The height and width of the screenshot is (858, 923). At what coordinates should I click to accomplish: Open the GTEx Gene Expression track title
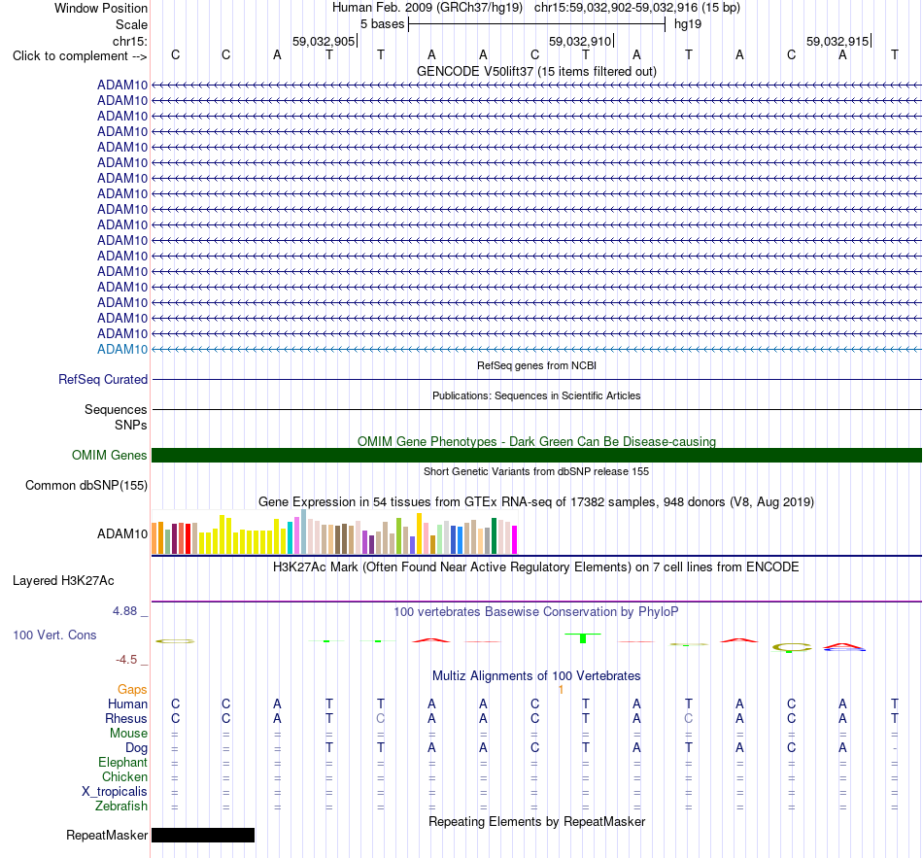[536, 501]
